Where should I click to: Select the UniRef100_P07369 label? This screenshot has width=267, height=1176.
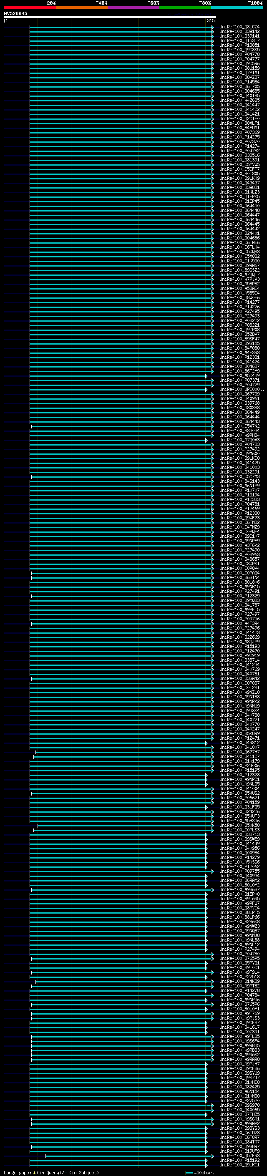239,132
